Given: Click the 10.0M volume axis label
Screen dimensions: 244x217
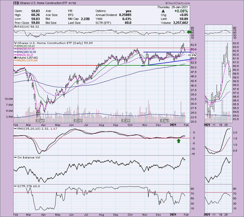Looking at the screenshot, I should tap(9, 99).
